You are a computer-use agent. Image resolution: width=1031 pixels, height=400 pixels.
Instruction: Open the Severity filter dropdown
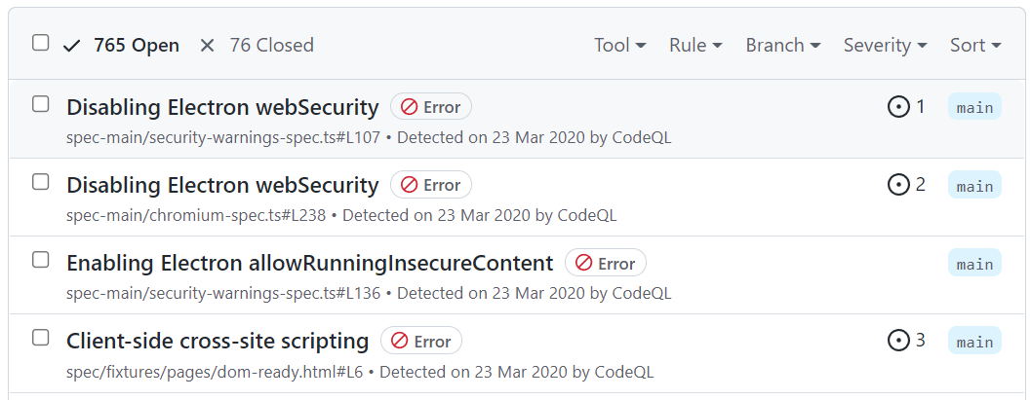coord(885,45)
